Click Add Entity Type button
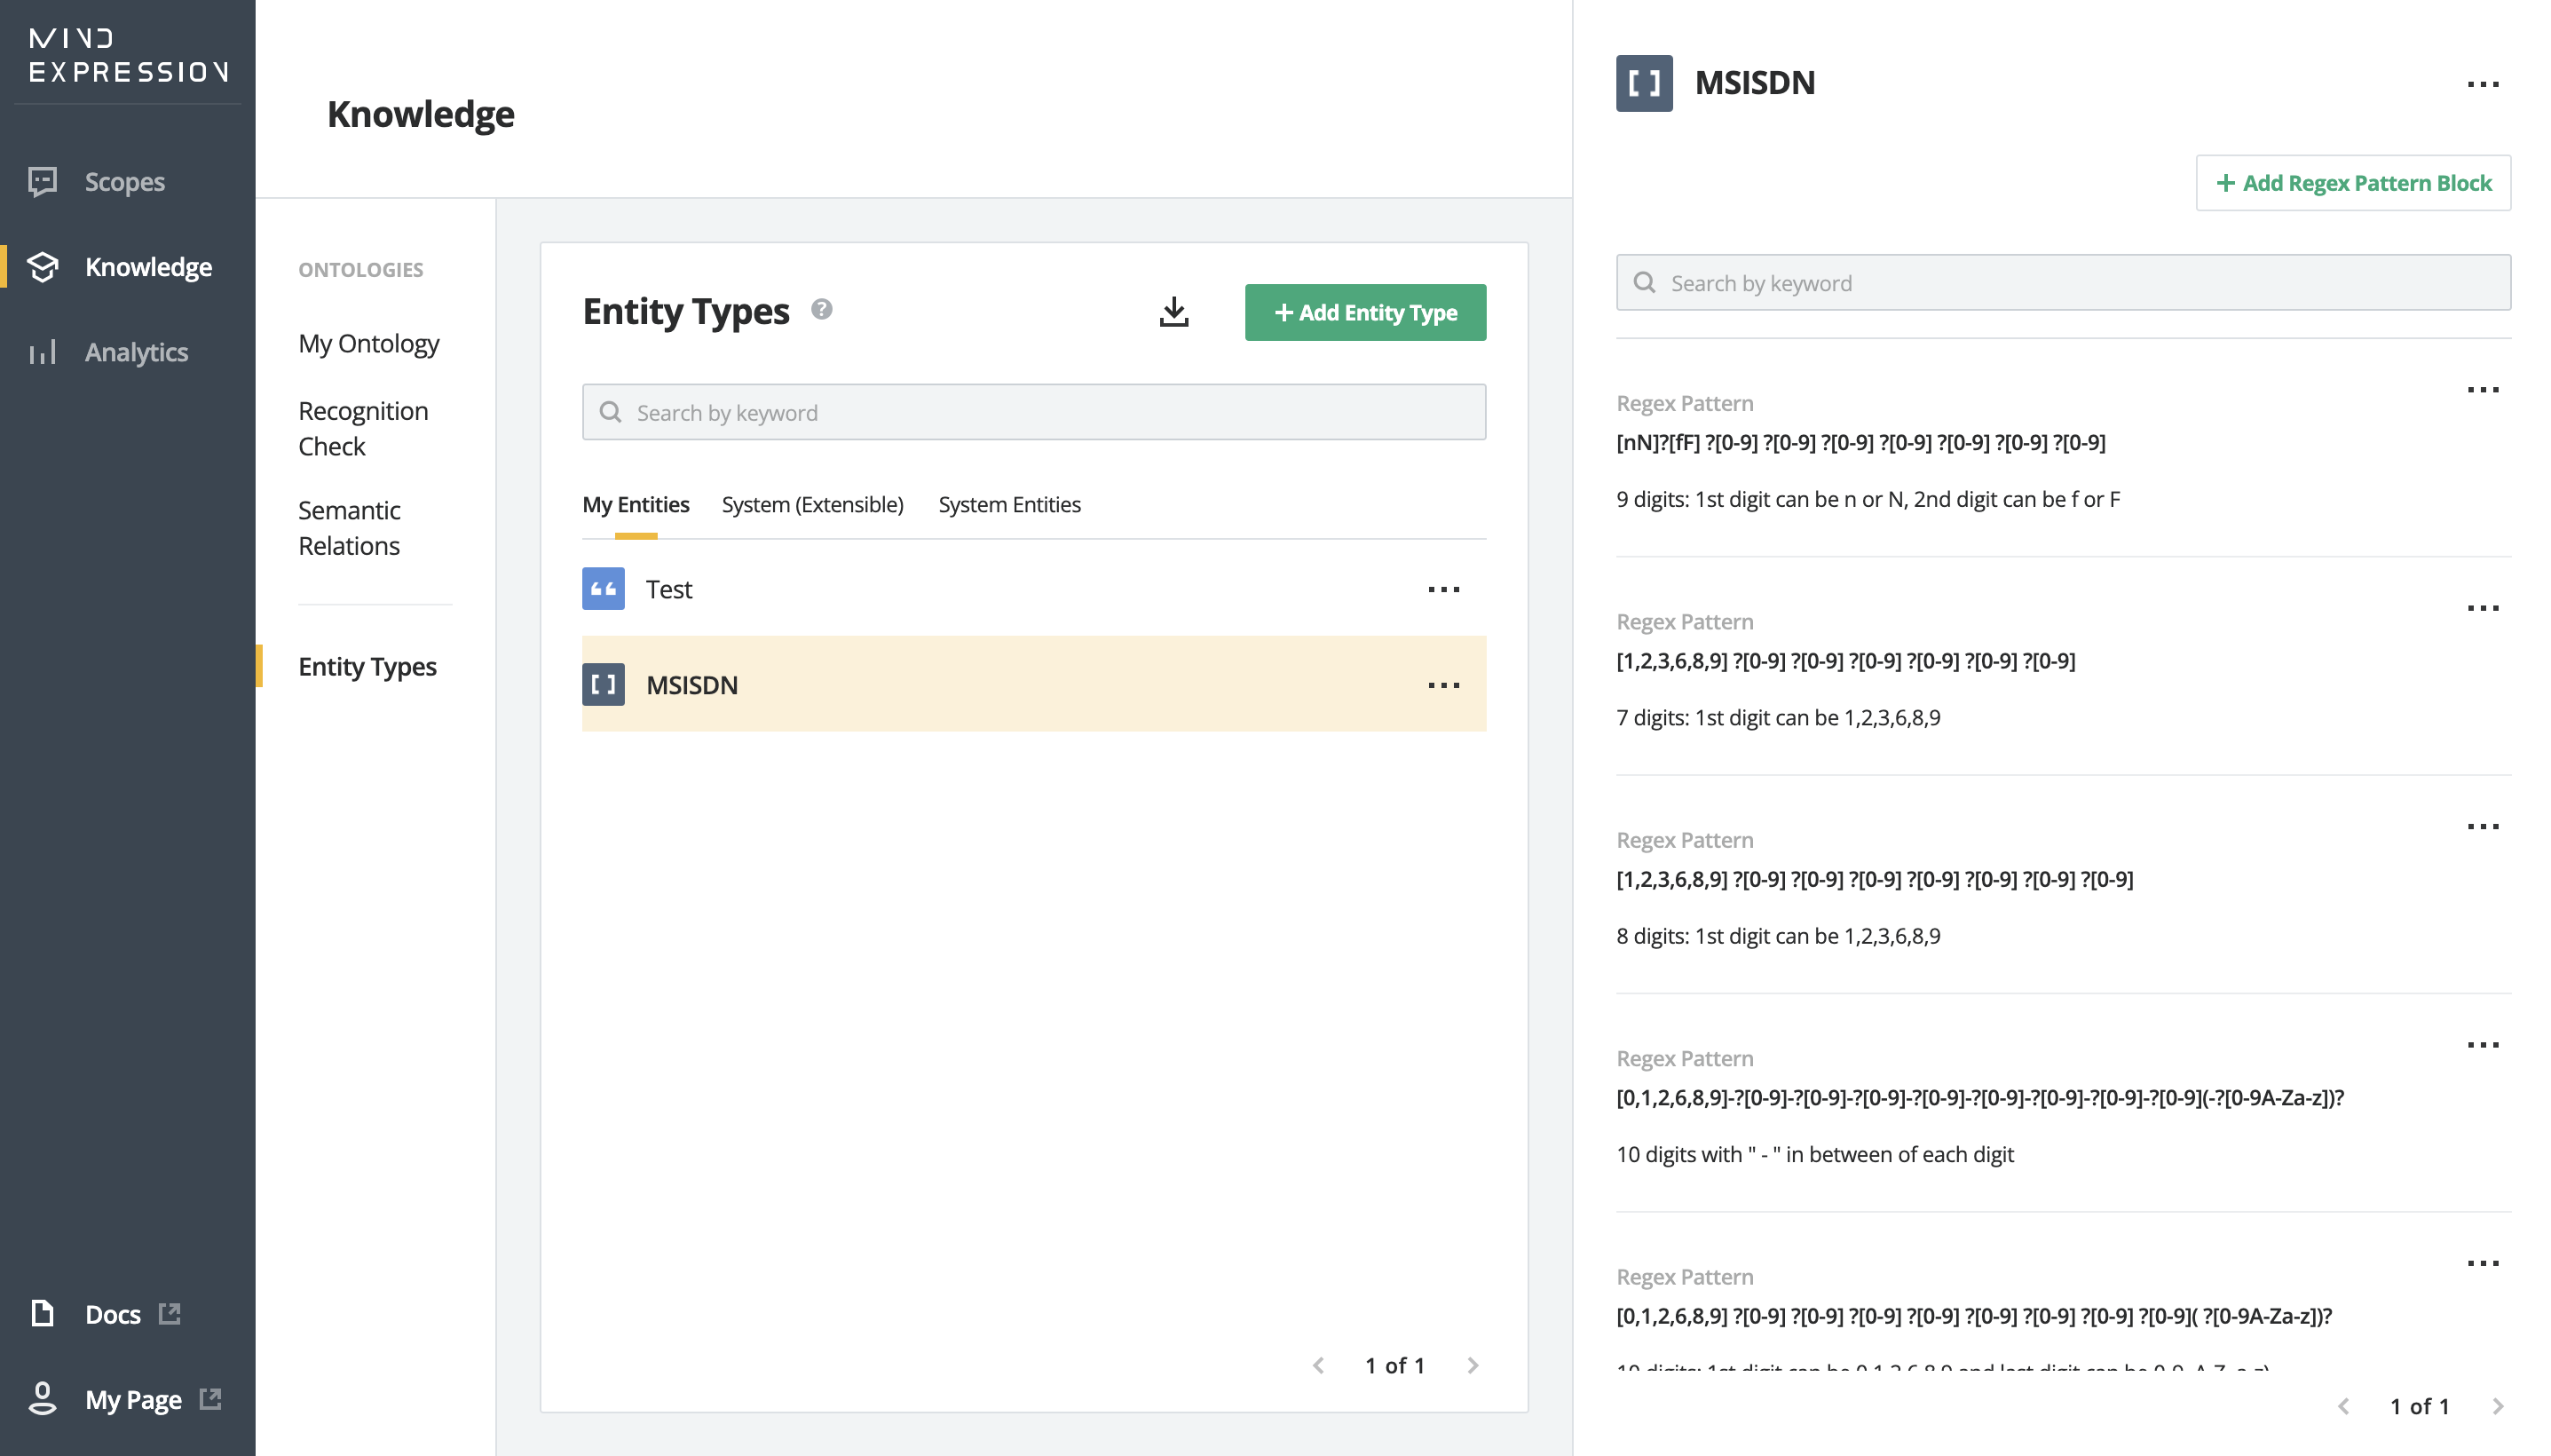Screen dimensions: 2551x1456 1364,312
